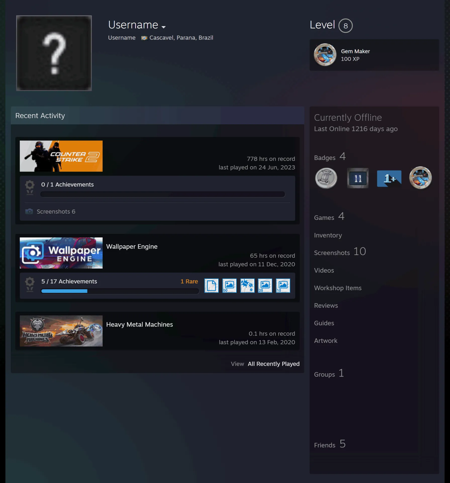Click the Brazil flag icon
Screen dimensions: 450x483
point(144,38)
